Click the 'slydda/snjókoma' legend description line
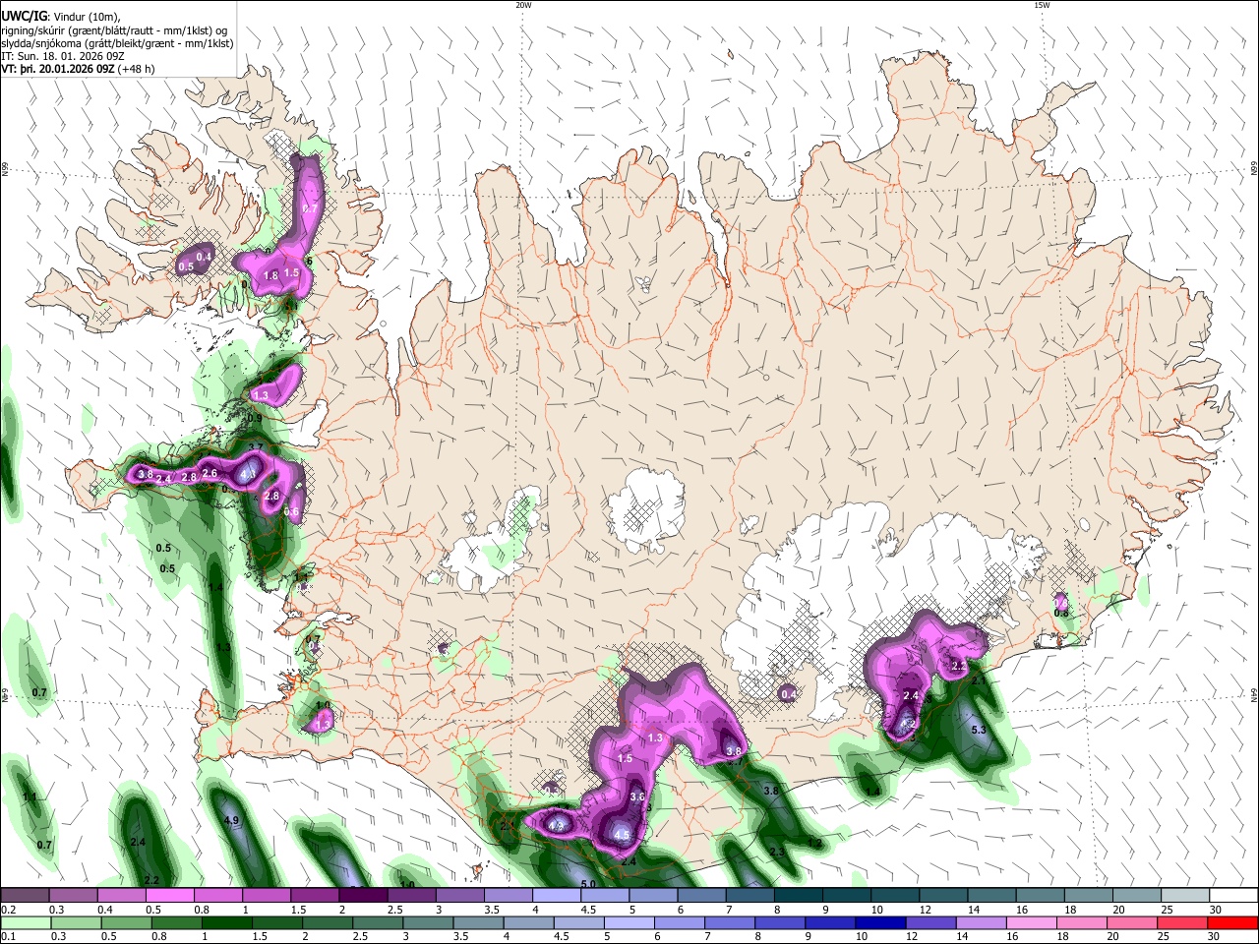 117,43
